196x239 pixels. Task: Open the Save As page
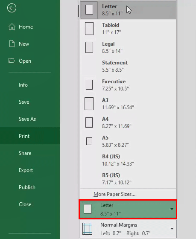click(x=30, y=119)
